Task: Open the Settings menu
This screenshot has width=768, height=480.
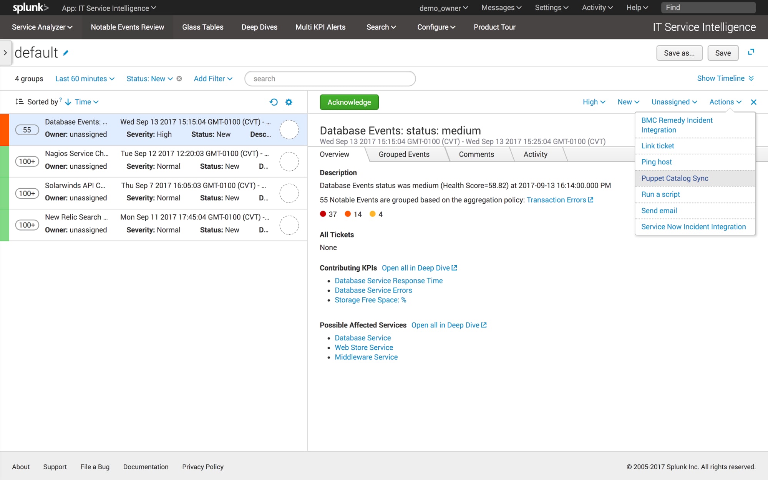Action: pyautogui.click(x=552, y=8)
